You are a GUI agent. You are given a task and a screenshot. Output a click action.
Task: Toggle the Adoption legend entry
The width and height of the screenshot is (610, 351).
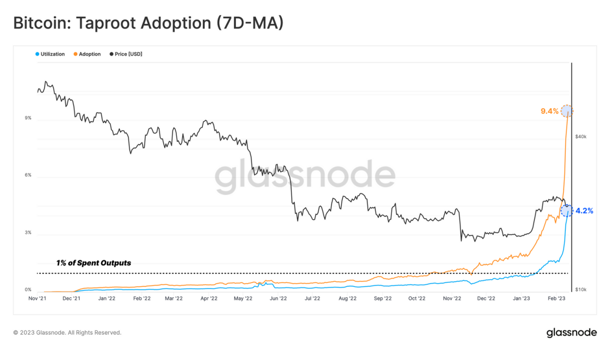point(87,54)
